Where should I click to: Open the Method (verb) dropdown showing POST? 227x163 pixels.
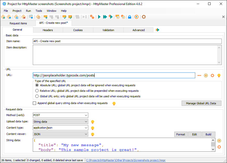(61, 115)
